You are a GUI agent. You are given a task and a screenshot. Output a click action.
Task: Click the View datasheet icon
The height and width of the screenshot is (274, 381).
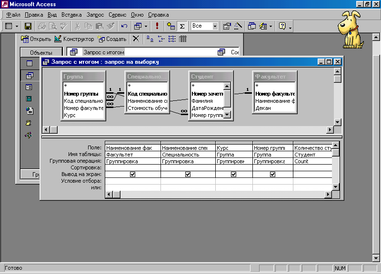(9, 26)
